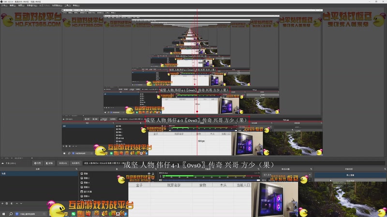Open the 编辑 menu
387x217 pixels.
pyautogui.click(x=13, y=5)
